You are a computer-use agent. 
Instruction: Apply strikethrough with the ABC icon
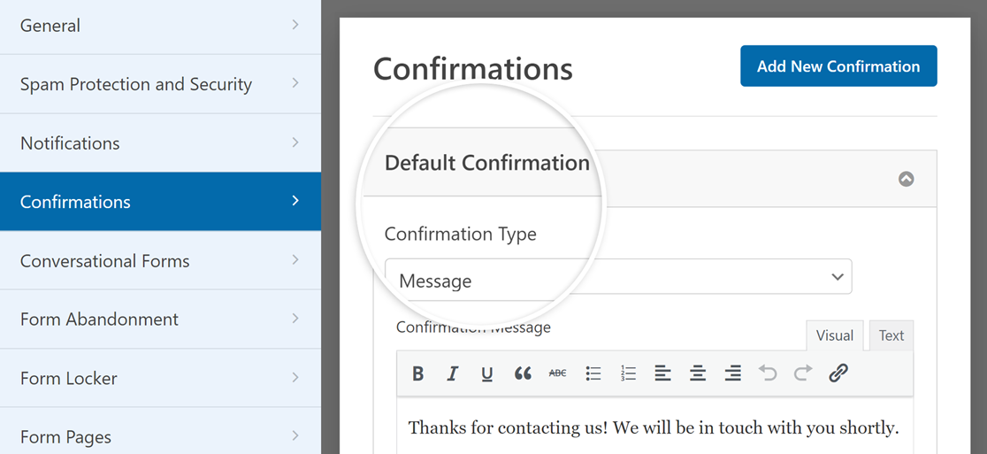pyautogui.click(x=557, y=373)
